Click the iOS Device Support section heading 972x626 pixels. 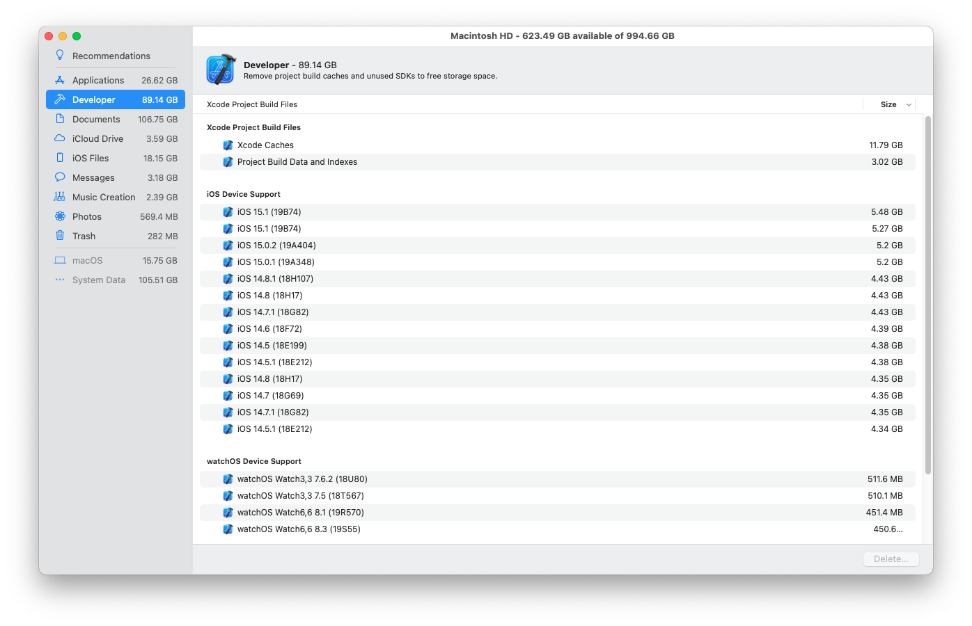tap(244, 194)
